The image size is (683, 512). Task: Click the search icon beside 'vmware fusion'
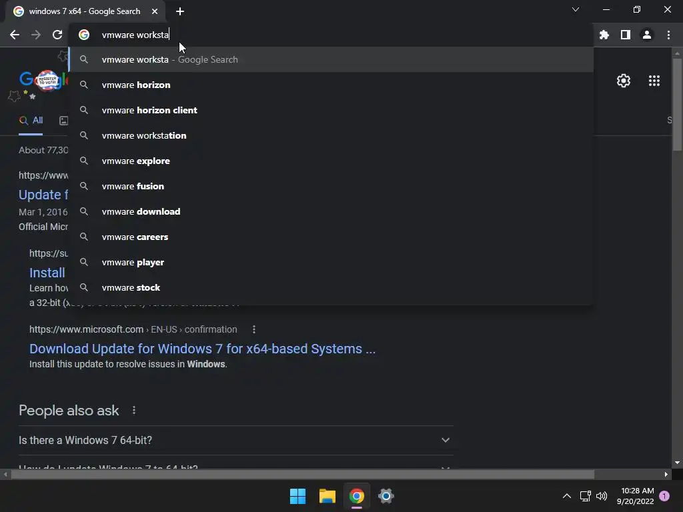coord(84,186)
